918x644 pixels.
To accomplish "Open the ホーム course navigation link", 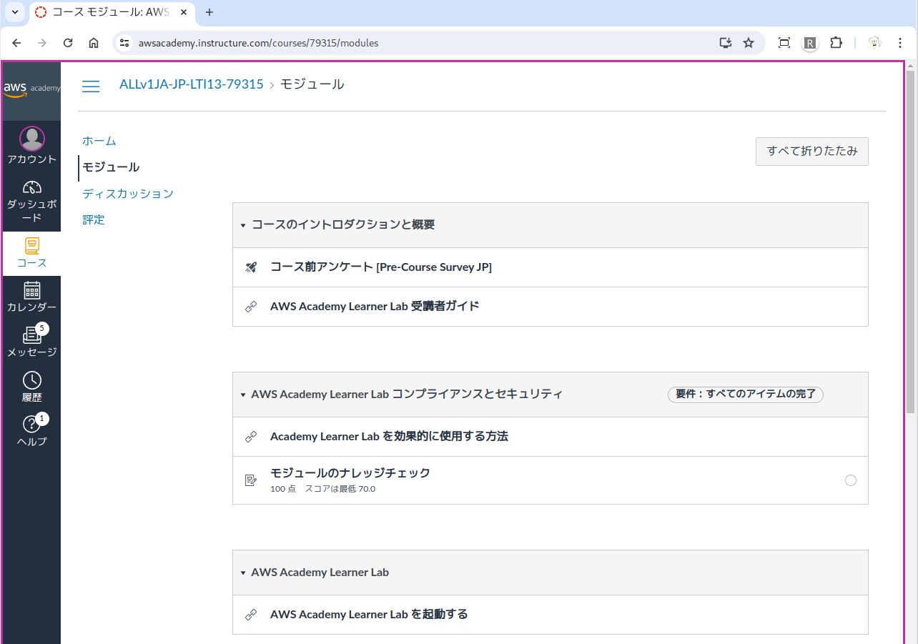I will click(x=99, y=141).
